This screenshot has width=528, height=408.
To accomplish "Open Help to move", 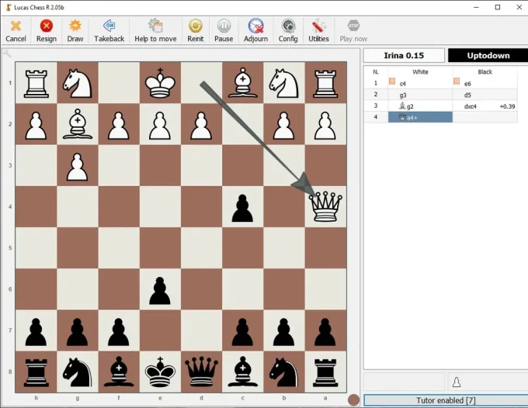I will [x=155, y=30].
